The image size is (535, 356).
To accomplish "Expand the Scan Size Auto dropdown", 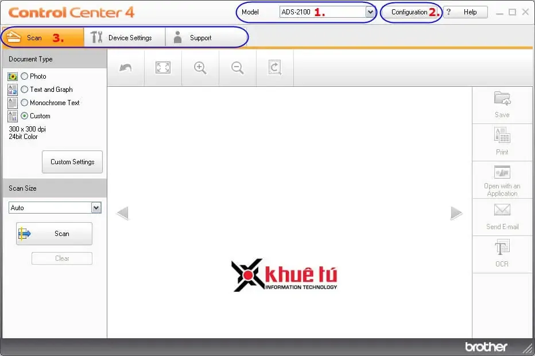I will (96, 208).
